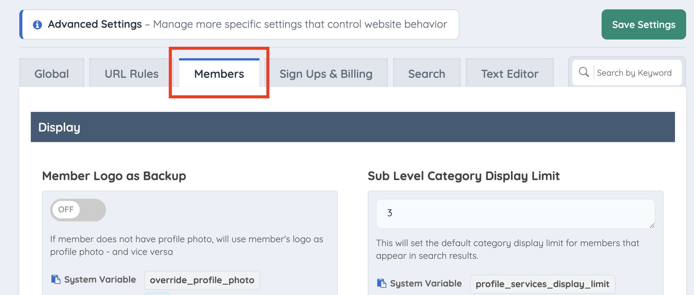Click the magnifying glass search icon
694x295 pixels.
pyautogui.click(x=584, y=72)
